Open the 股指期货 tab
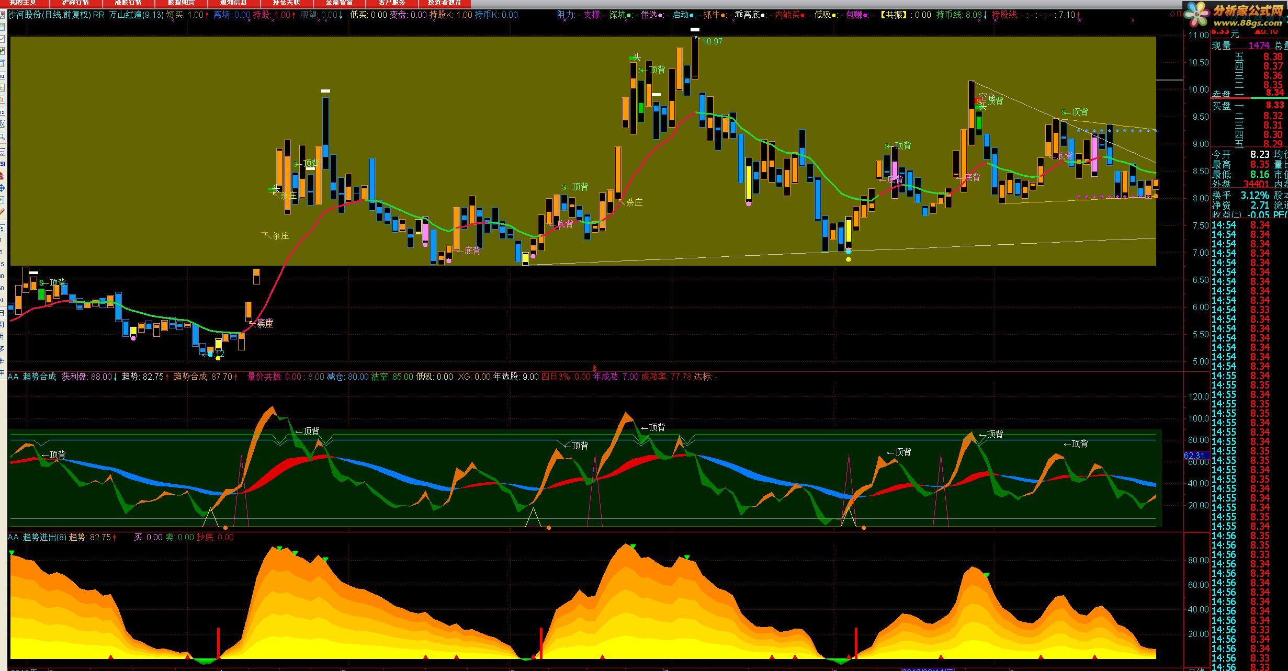1288x671 pixels. (181, 3)
